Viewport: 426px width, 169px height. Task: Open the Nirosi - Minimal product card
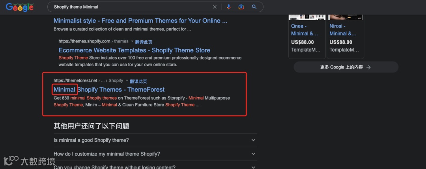(x=345, y=37)
